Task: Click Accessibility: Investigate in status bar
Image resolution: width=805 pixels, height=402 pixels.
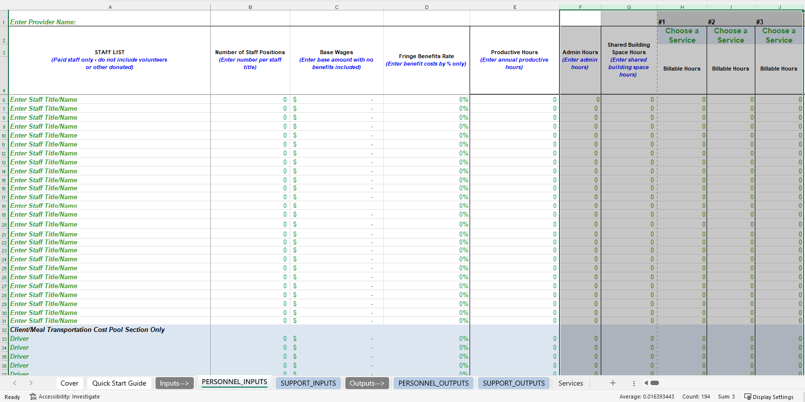Action: pyautogui.click(x=65, y=397)
